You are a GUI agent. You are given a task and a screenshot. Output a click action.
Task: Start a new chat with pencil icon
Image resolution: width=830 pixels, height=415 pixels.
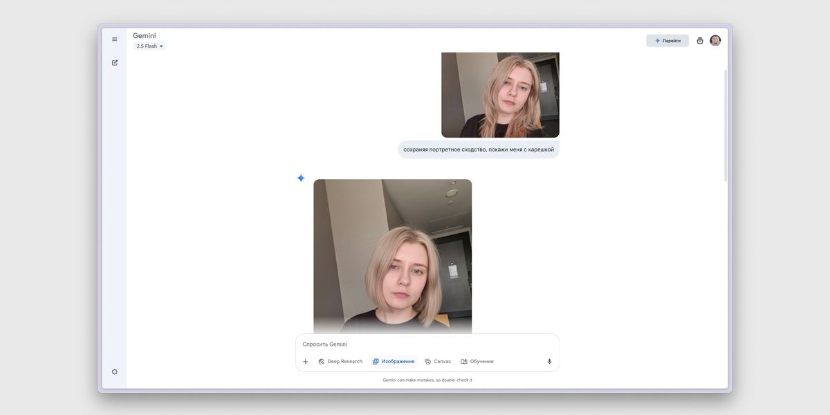(x=115, y=63)
